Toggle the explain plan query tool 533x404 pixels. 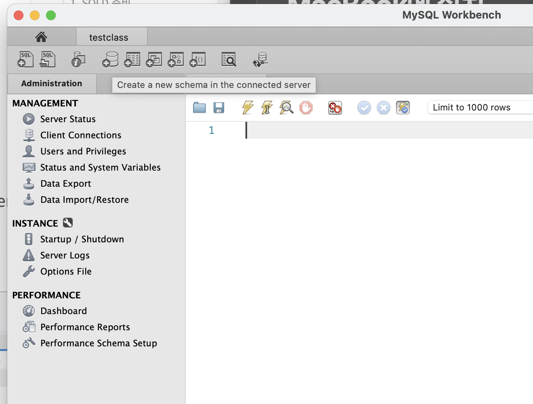coord(287,107)
